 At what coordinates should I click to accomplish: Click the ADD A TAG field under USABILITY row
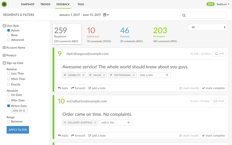point(155,75)
